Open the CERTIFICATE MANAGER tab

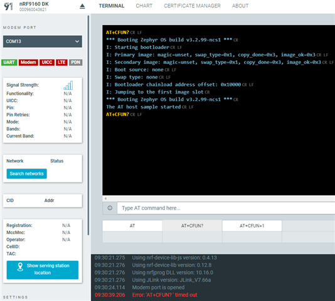click(x=192, y=6)
